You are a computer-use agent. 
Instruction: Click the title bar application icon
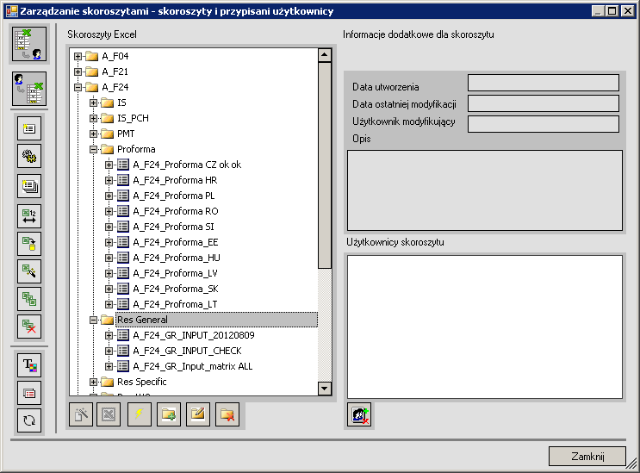coord(12,11)
